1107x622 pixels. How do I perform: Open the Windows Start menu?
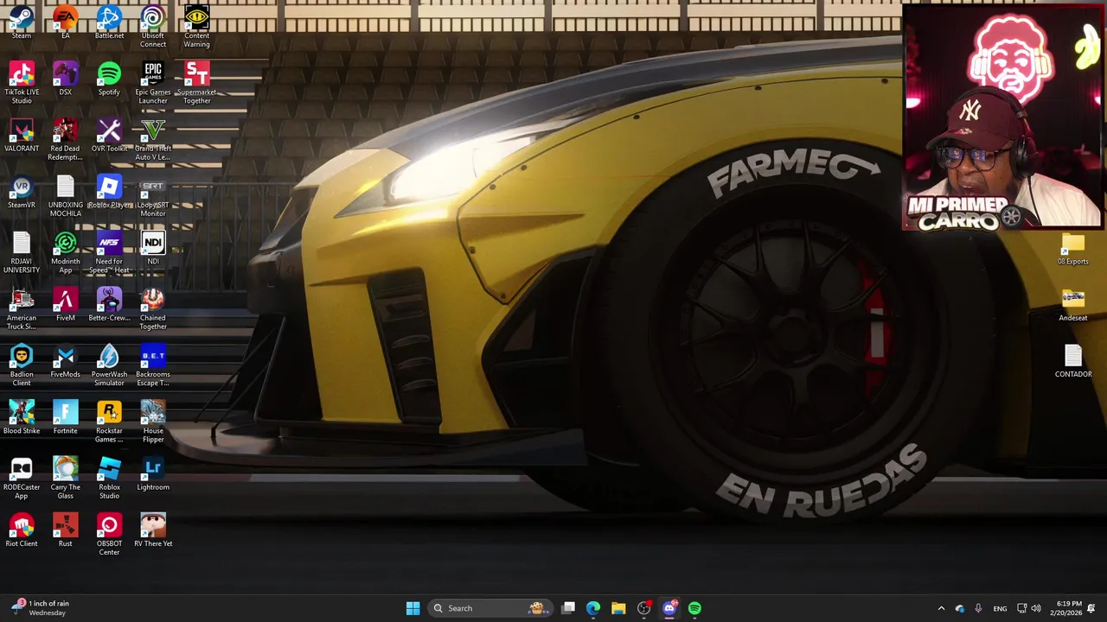(413, 608)
